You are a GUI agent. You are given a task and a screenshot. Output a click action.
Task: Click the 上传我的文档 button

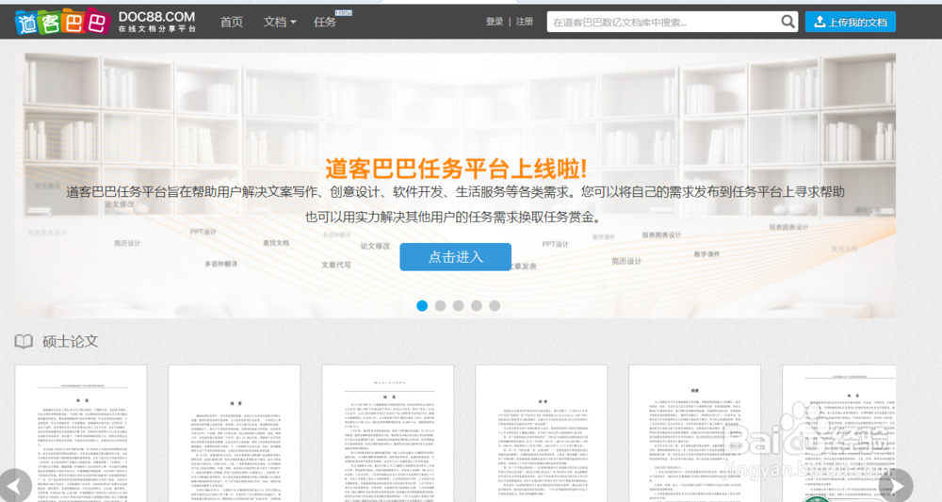(850, 23)
